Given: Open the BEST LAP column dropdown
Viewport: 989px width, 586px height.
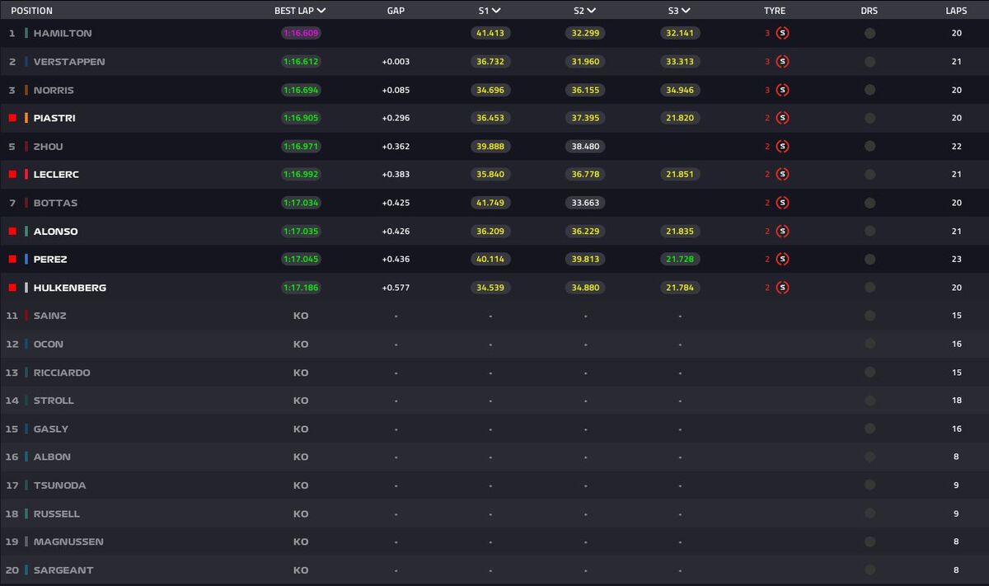Looking at the screenshot, I should (321, 11).
